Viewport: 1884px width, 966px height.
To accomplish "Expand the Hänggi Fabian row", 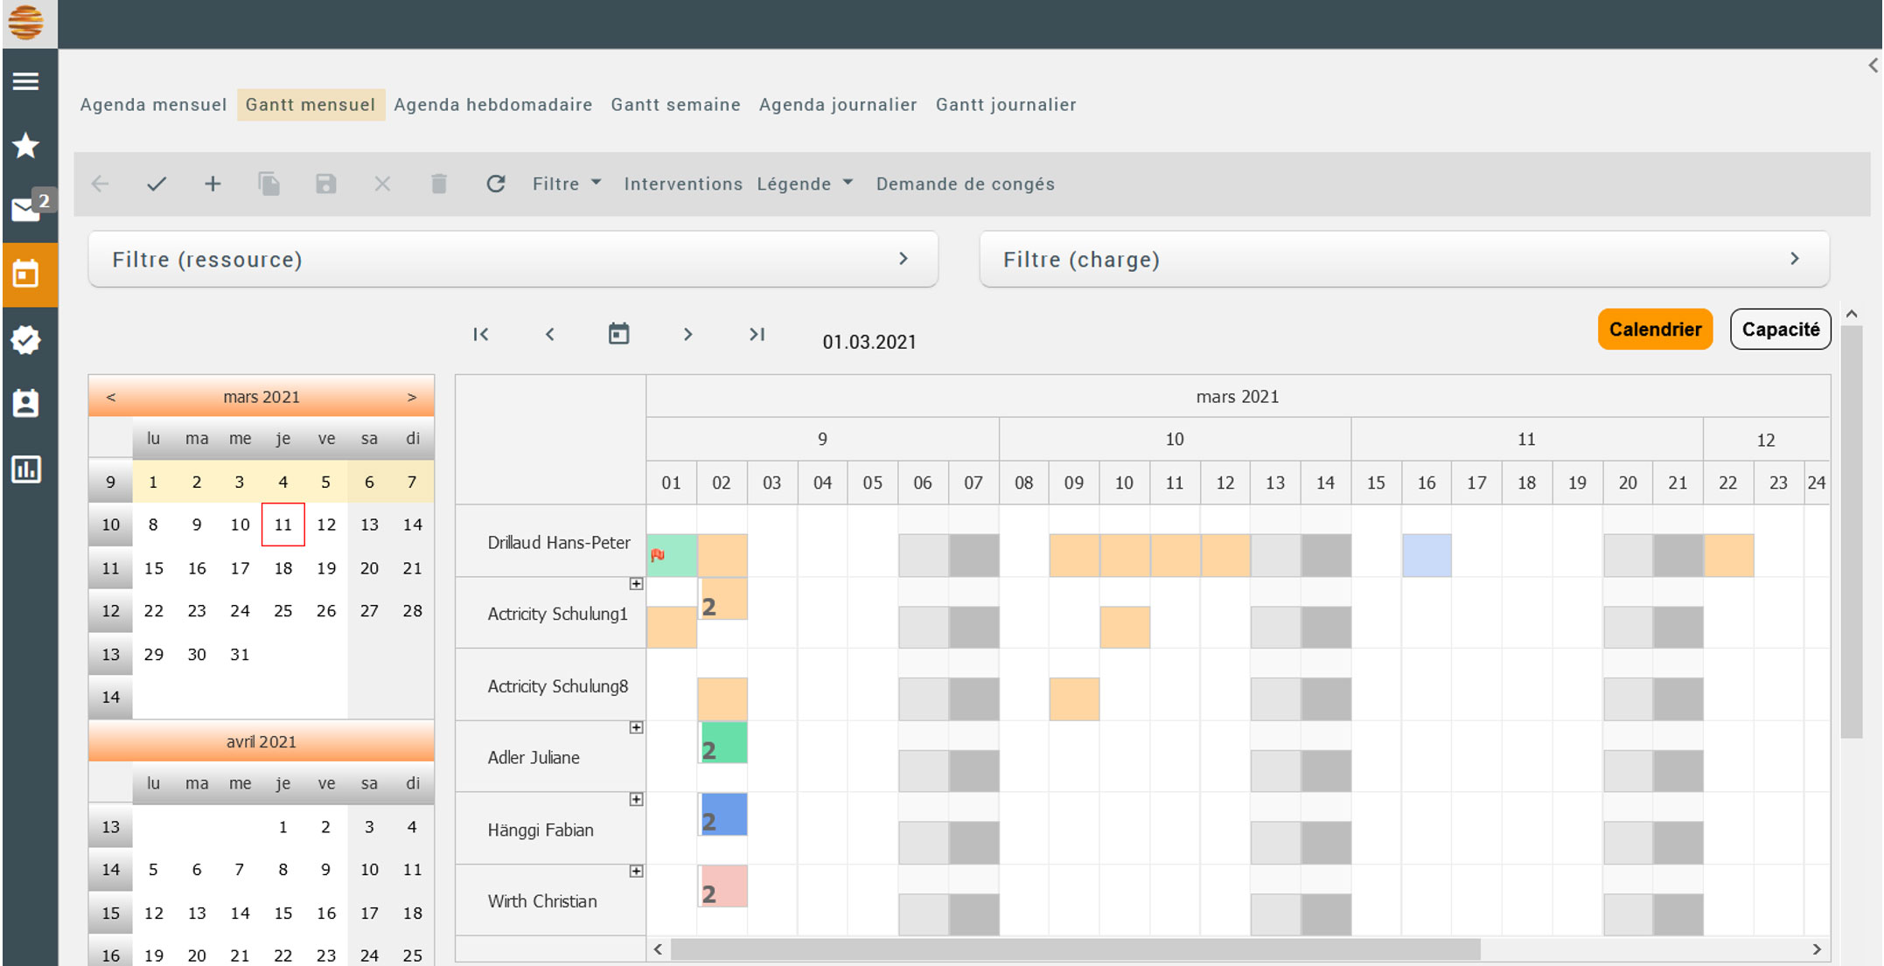I will point(637,799).
